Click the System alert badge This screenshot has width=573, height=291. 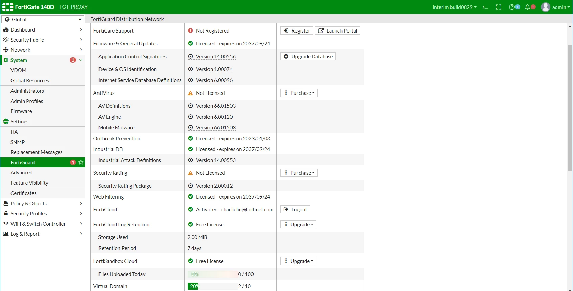point(73,60)
